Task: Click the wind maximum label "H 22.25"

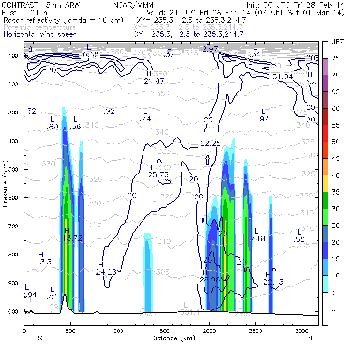Action: point(211,140)
